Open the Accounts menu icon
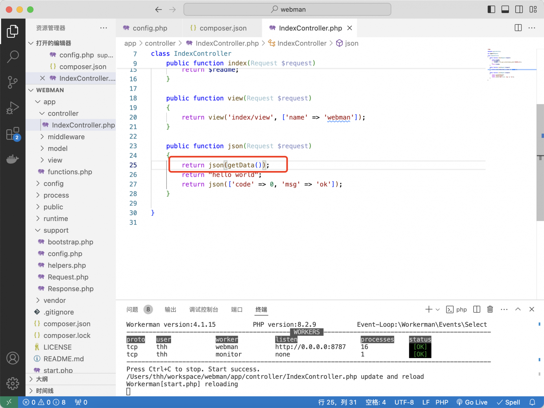 12,358
